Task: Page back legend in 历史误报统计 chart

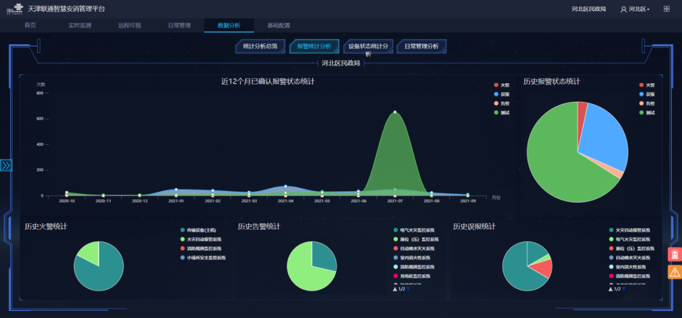Action: point(611,289)
